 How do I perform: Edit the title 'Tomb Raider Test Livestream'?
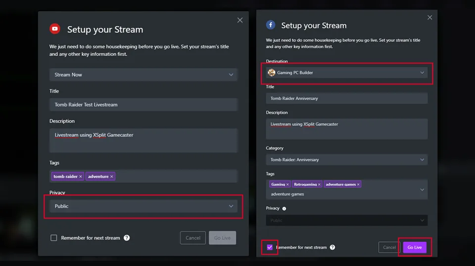click(143, 105)
